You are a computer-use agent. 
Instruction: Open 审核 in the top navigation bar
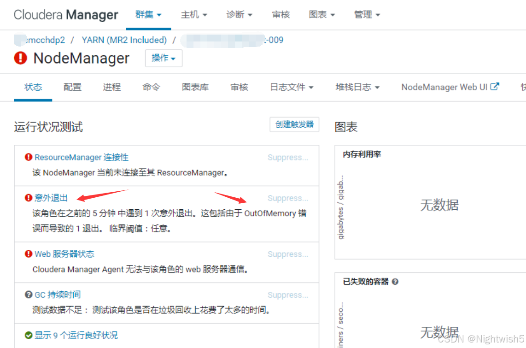click(x=281, y=14)
